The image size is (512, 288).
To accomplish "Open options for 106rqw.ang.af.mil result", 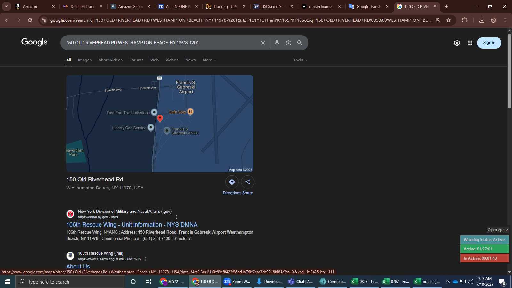I will 146,259.
